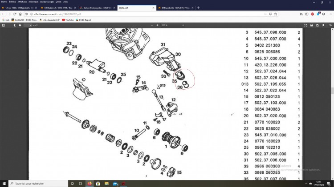Screen dimensions: 334x187
Task: Open Firefox hamburger application menu
Action: point(330,14)
